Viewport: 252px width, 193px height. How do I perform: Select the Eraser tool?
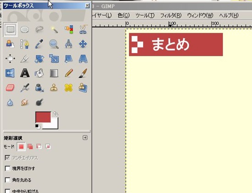point(10,88)
